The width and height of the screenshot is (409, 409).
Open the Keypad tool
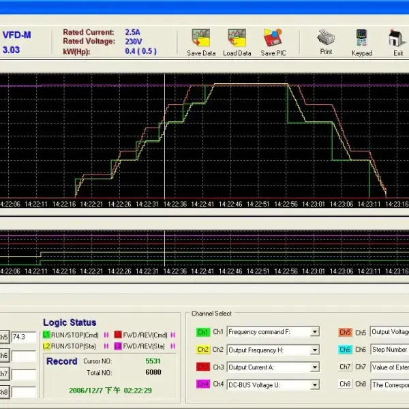(x=361, y=38)
